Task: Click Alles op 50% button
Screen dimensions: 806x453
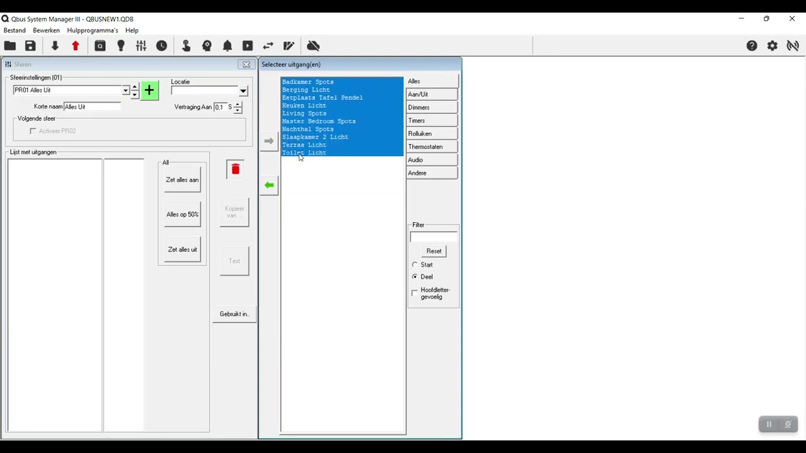Action: (183, 215)
